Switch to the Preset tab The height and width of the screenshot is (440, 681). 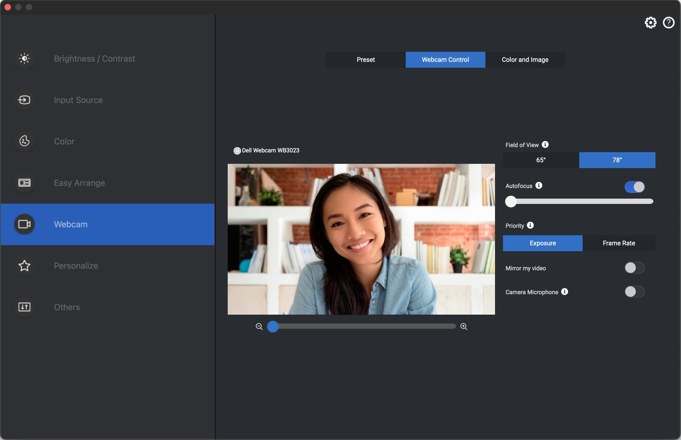tap(365, 59)
